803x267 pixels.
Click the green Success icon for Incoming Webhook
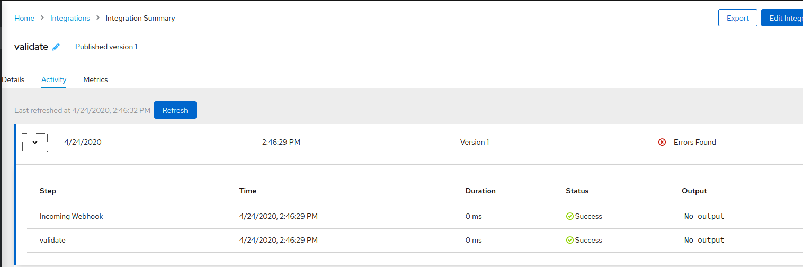click(x=570, y=216)
